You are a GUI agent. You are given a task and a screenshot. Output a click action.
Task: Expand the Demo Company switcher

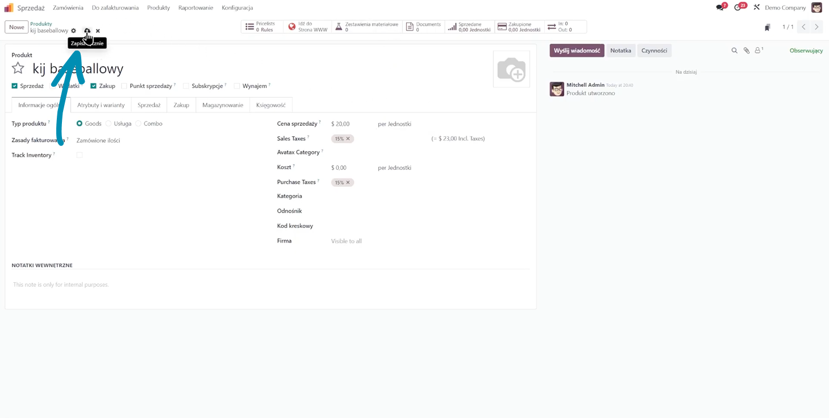pos(785,8)
